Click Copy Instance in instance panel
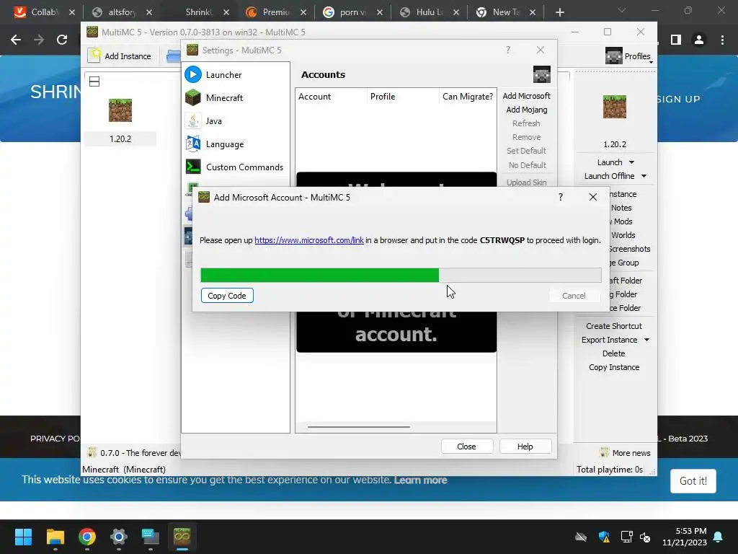The height and width of the screenshot is (554, 738). coord(614,367)
